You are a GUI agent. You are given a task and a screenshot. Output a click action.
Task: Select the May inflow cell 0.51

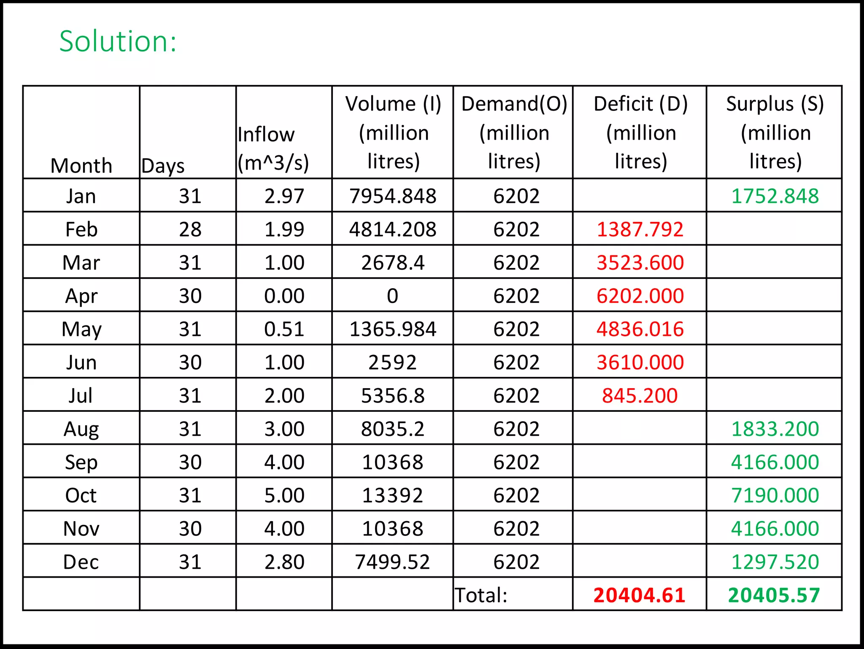(x=284, y=329)
